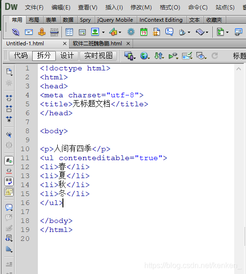Open the 文件(F) menu
Screen dimensions: 246x274
[x=34, y=8]
